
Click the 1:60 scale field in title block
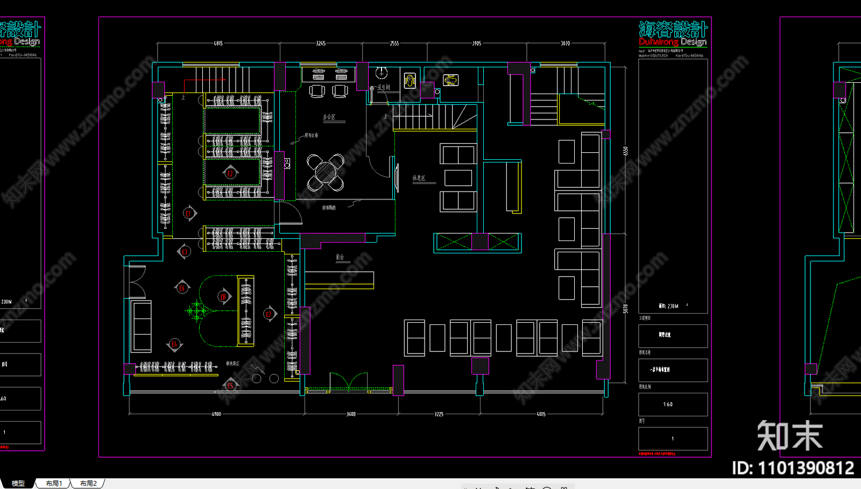pos(673,404)
